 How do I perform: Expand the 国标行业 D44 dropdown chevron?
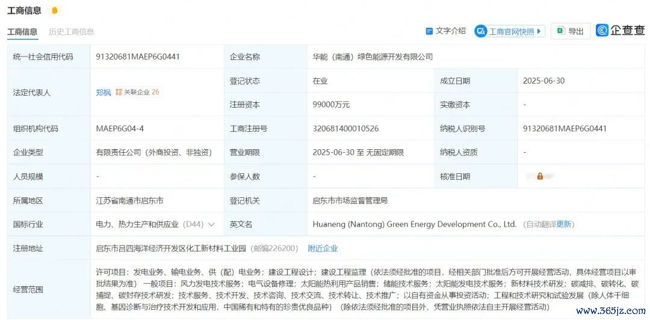click(211, 225)
